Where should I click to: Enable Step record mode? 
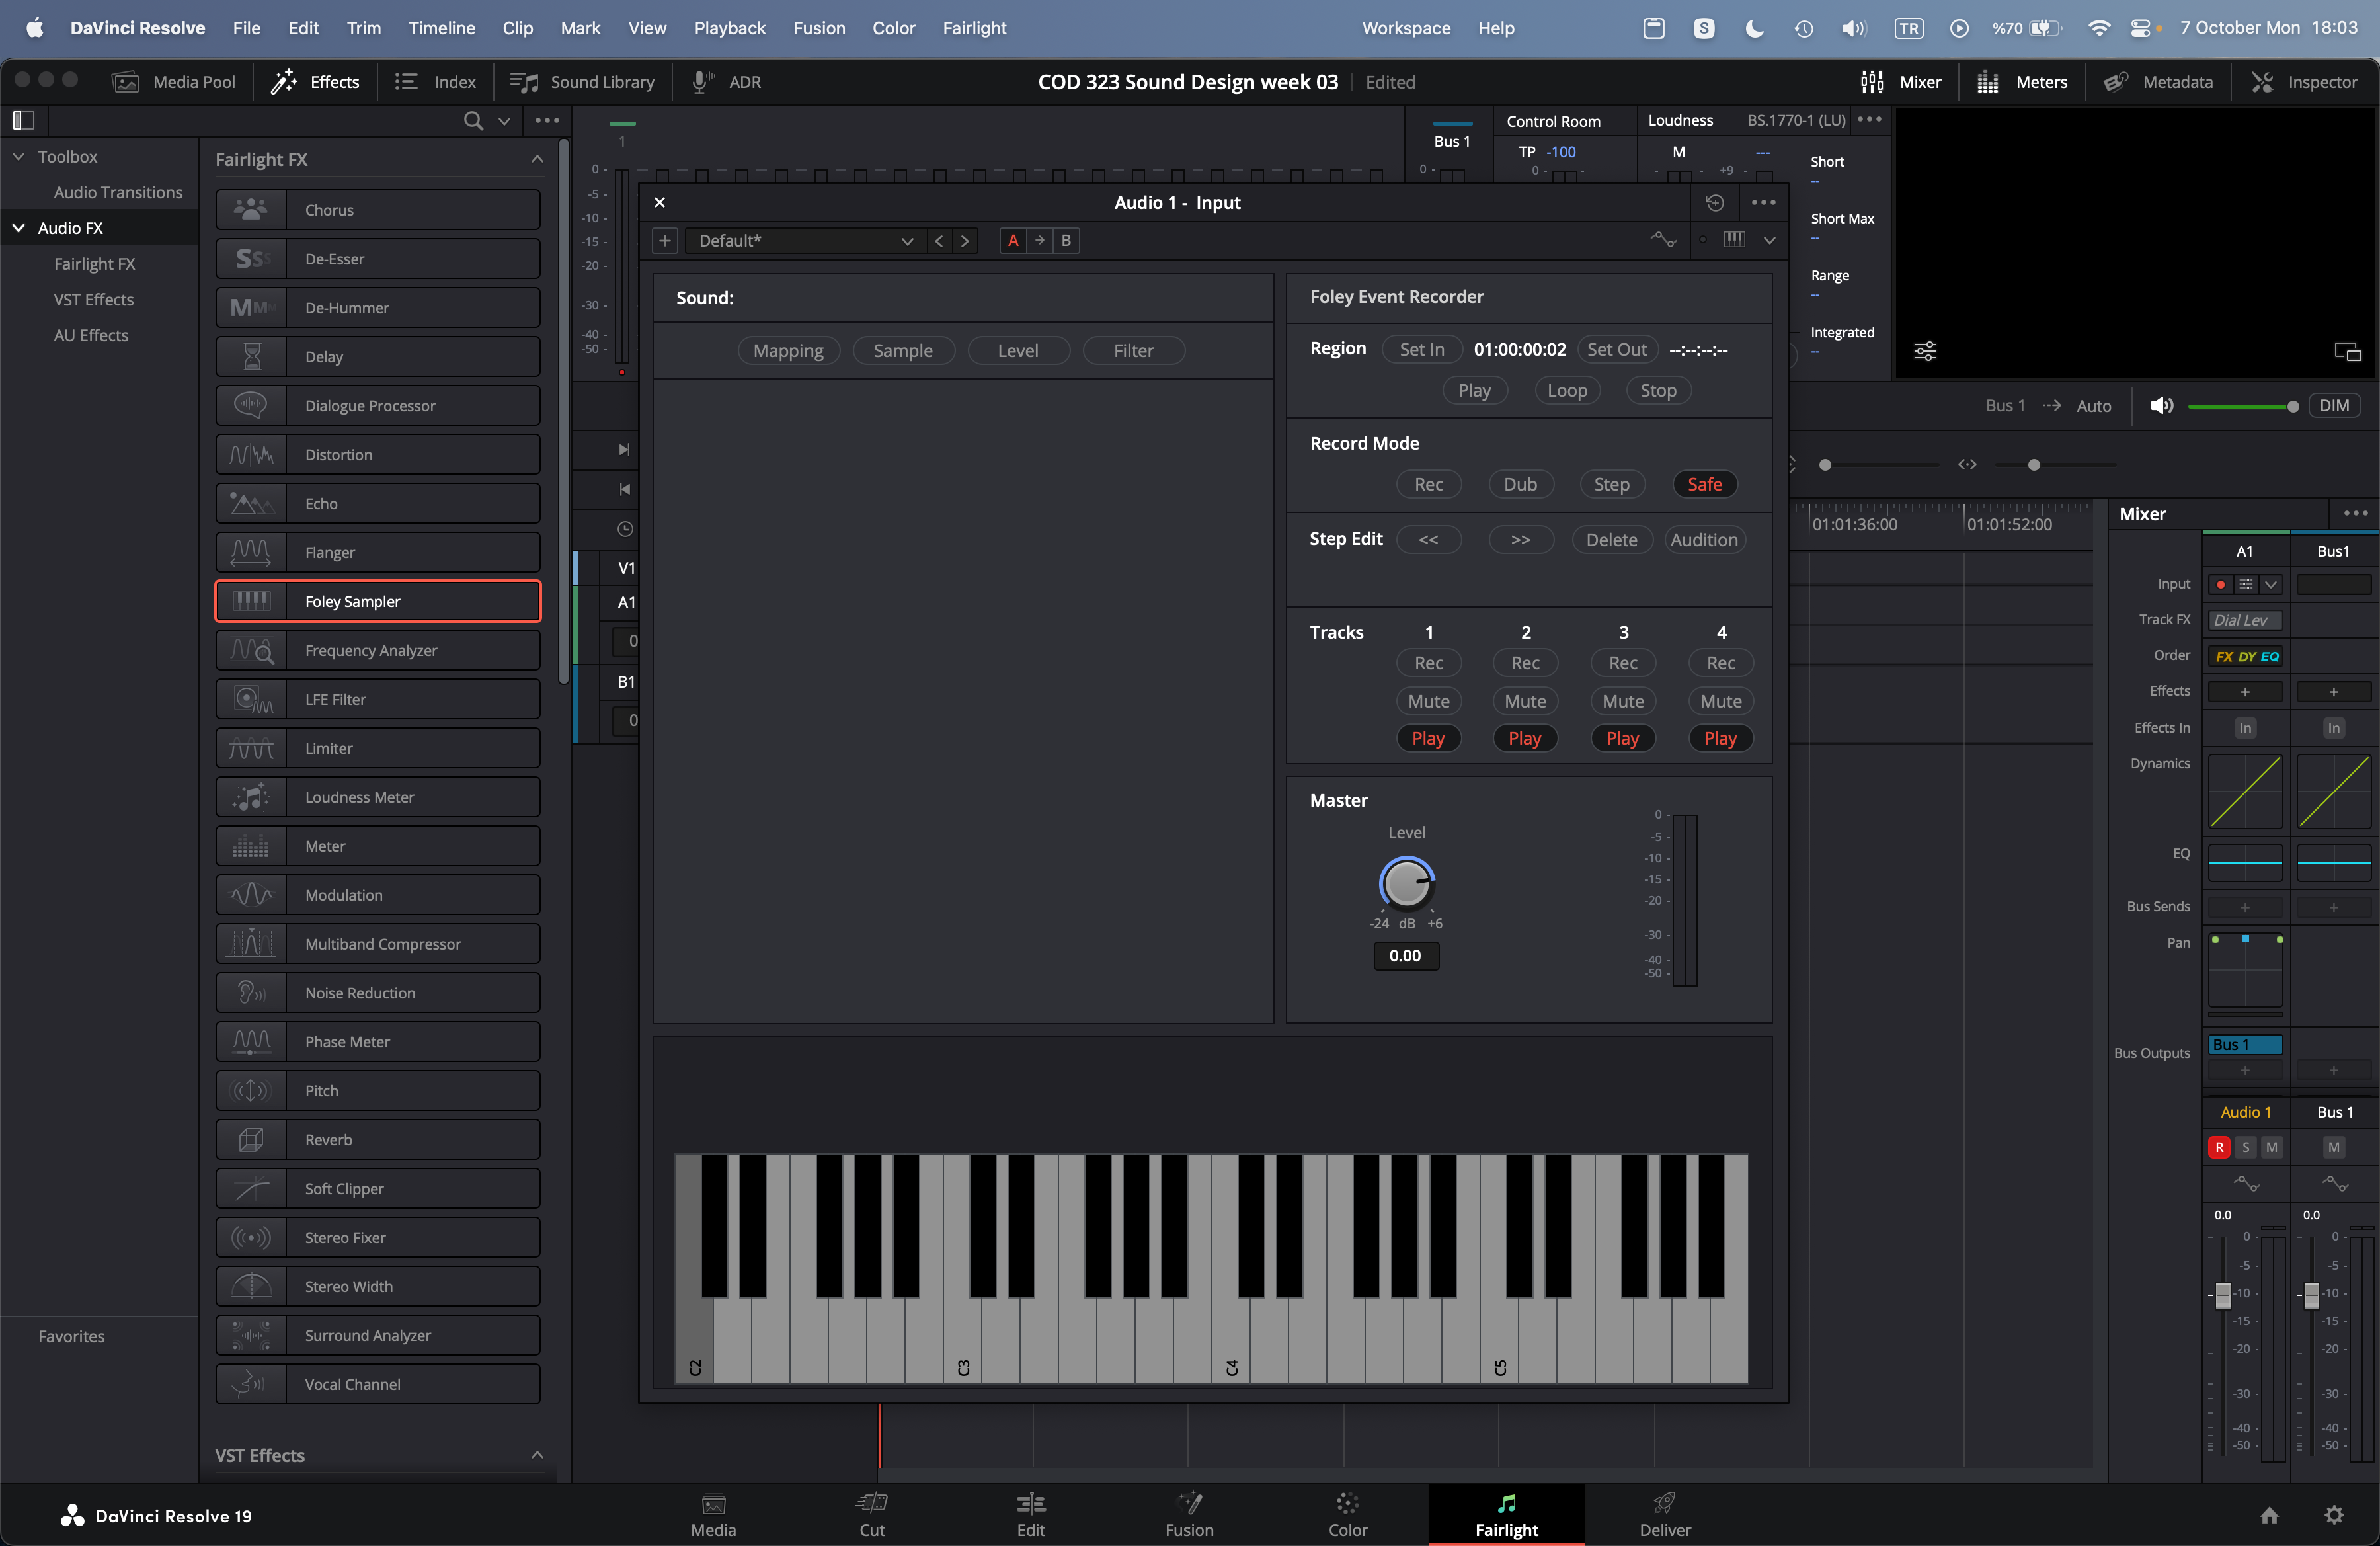tap(1611, 484)
